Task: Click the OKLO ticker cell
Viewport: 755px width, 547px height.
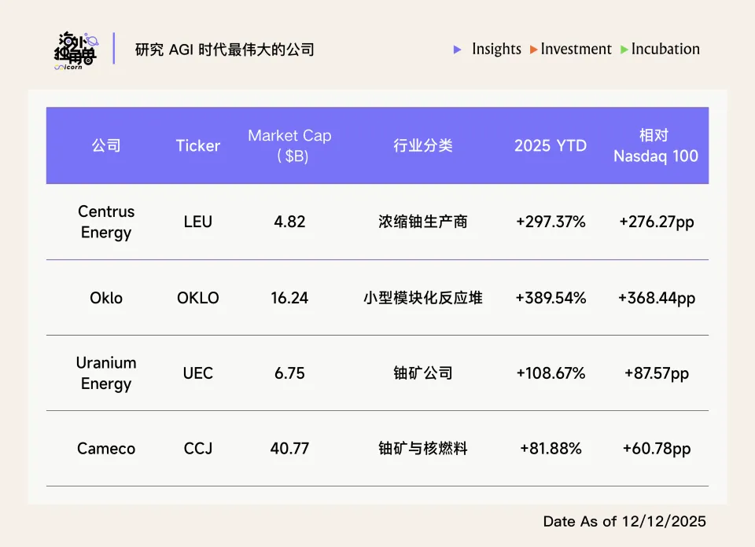Action: pos(197,298)
